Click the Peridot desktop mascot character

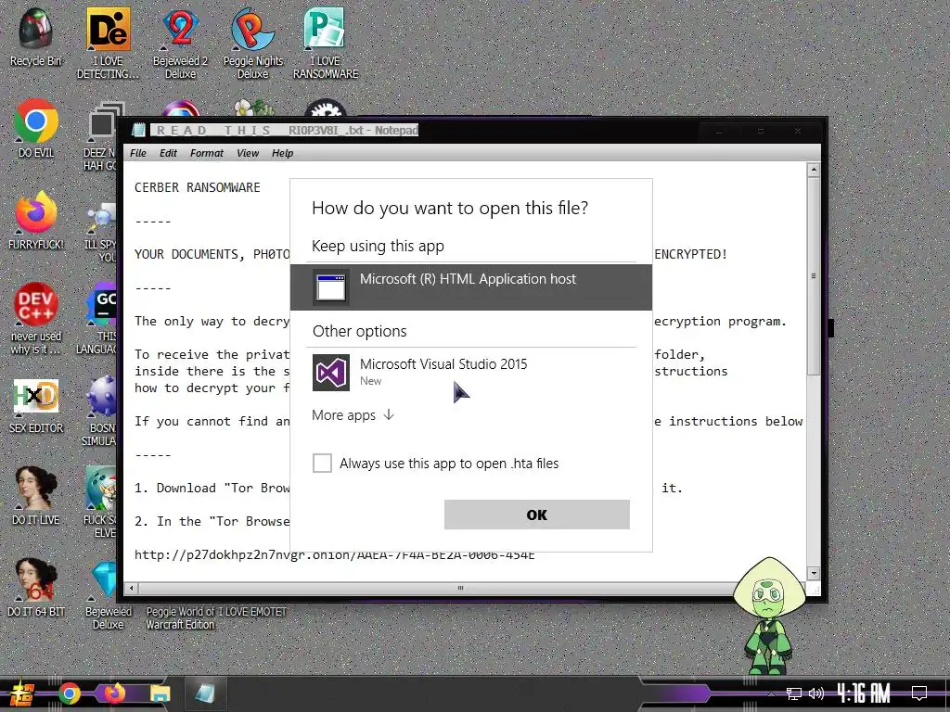tap(768, 617)
